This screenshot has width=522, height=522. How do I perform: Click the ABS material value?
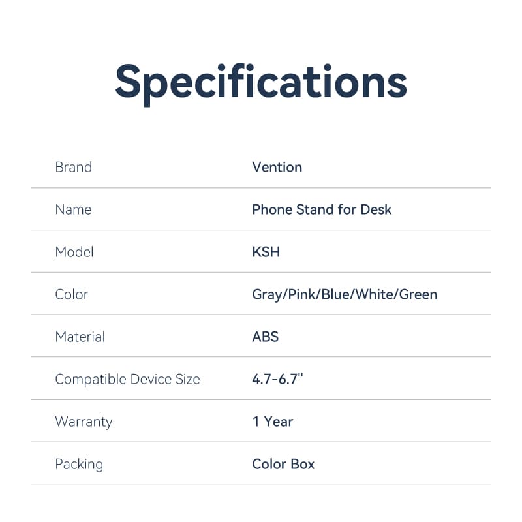coord(265,337)
